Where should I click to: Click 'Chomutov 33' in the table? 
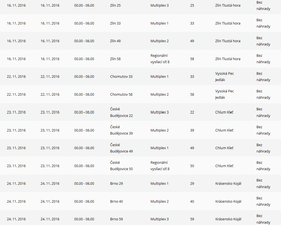pos(121,77)
